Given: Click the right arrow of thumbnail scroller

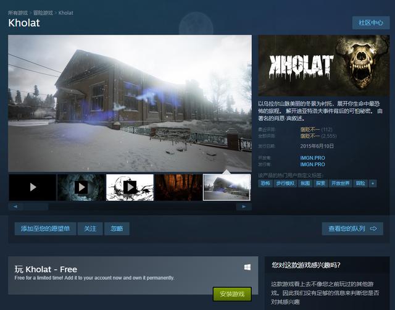Looking at the screenshot, I should (244, 207).
